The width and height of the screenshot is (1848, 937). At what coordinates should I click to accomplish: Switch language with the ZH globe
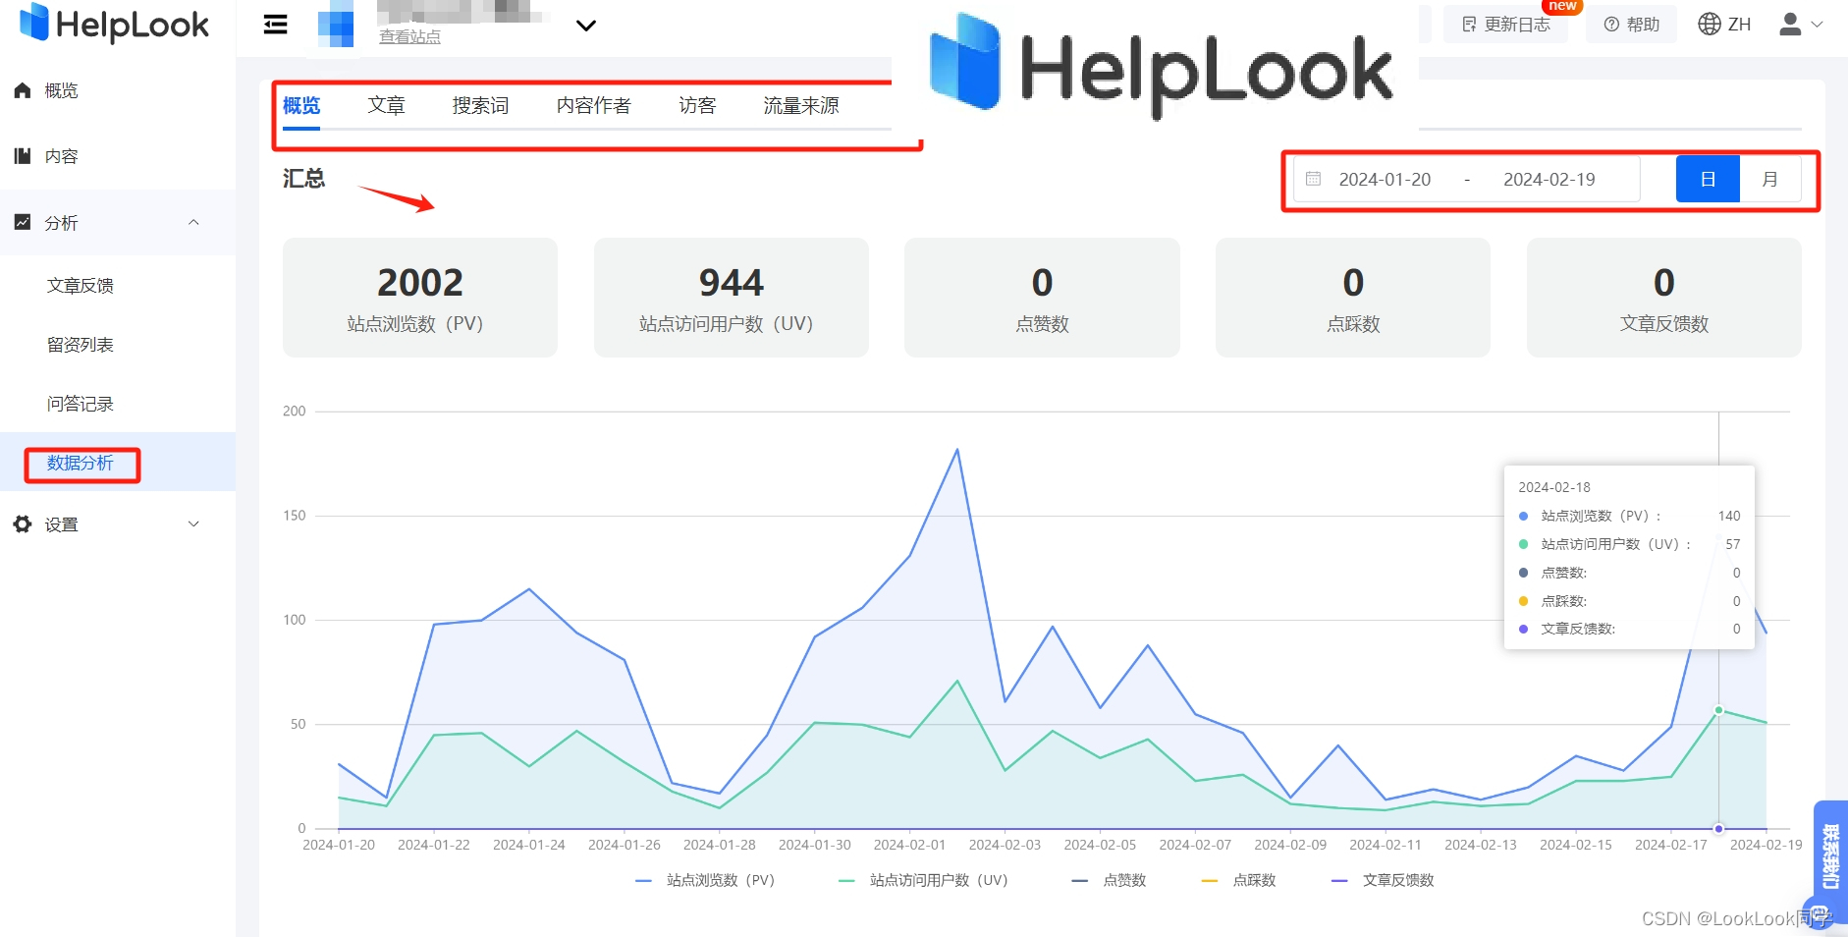1724,24
